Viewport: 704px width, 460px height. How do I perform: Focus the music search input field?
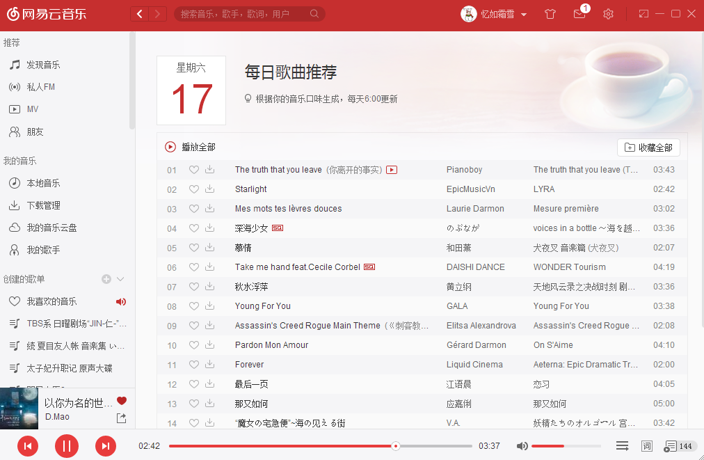pyautogui.click(x=243, y=14)
